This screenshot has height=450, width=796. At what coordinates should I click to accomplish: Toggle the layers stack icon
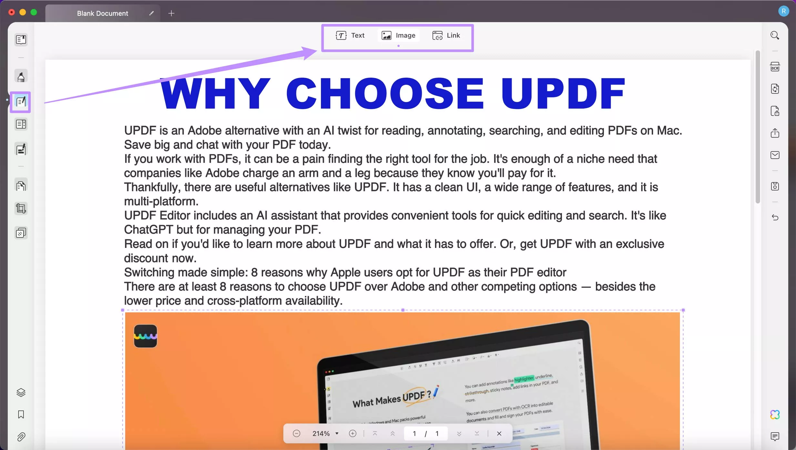click(x=20, y=392)
